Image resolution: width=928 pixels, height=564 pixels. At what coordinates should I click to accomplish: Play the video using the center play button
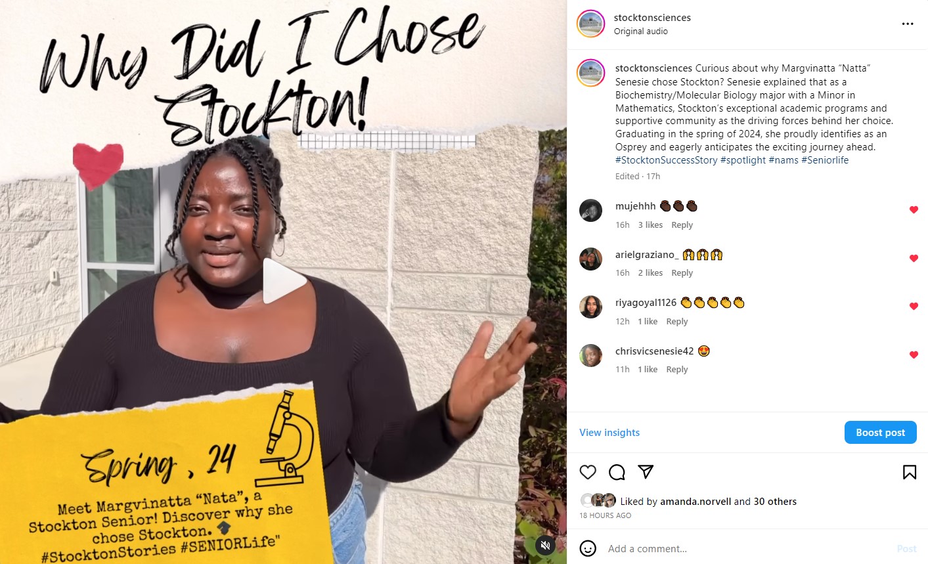(284, 282)
